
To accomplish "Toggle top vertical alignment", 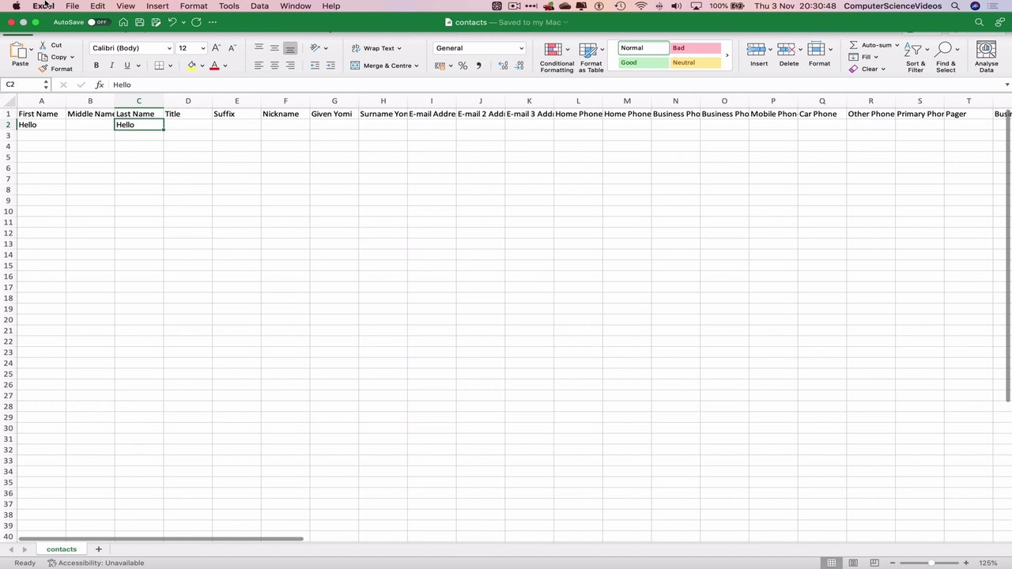I will (x=259, y=48).
